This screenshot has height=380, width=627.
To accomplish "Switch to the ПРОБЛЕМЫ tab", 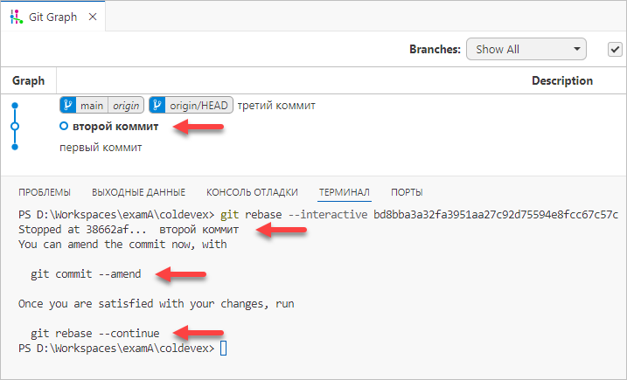I will tap(45, 192).
